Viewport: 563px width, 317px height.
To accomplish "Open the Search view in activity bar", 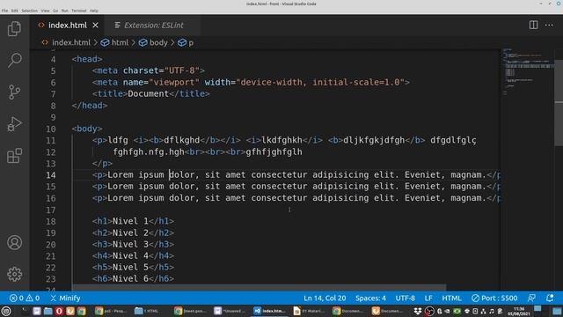I will click(x=14, y=60).
